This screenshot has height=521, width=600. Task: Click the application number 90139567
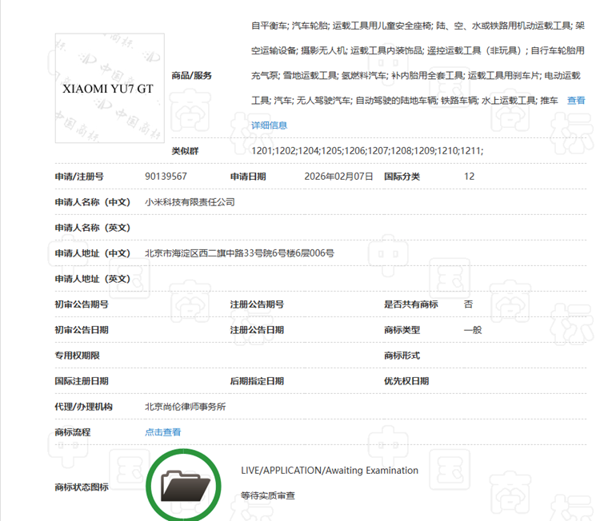pyautogui.click(x=166, y=177)
